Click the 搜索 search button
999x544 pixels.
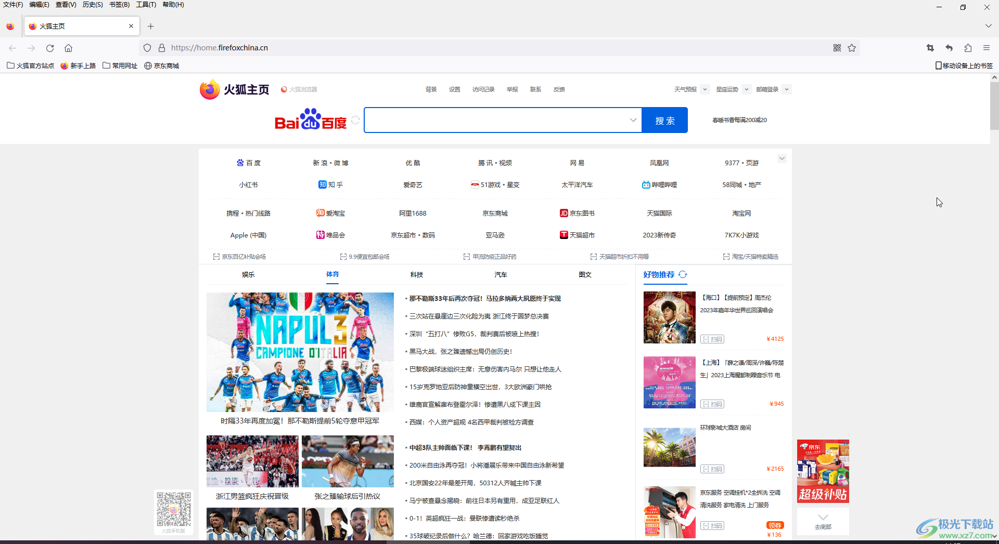pyautogui.click(x=664, y=120)
